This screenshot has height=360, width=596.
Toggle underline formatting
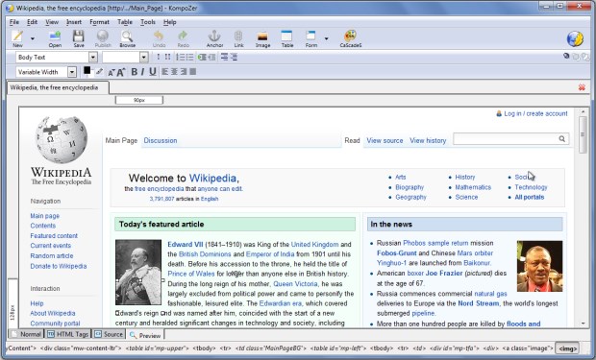click(153, 72)
